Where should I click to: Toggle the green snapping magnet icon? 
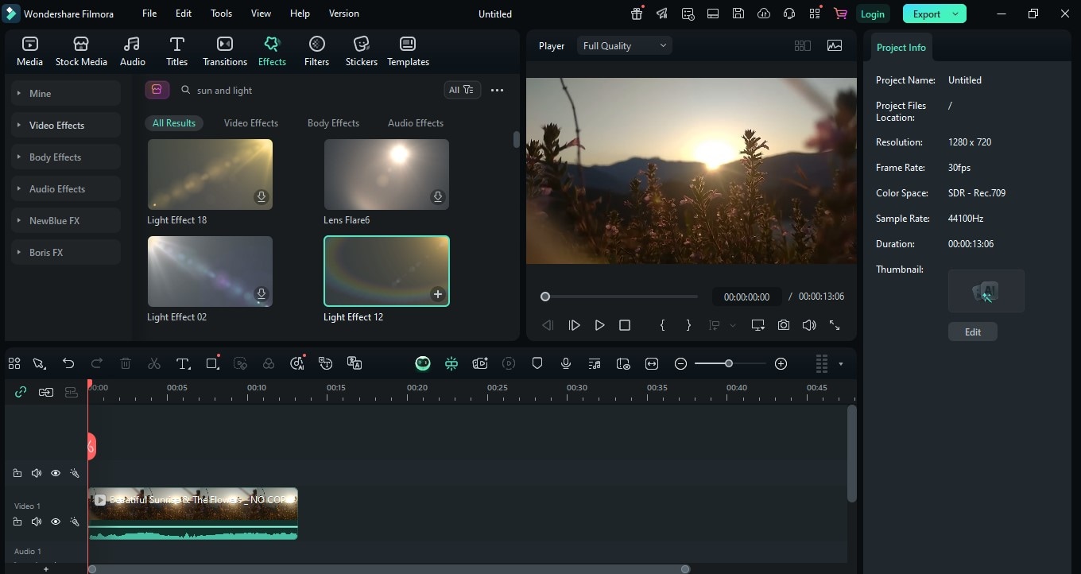coord(451,363)
